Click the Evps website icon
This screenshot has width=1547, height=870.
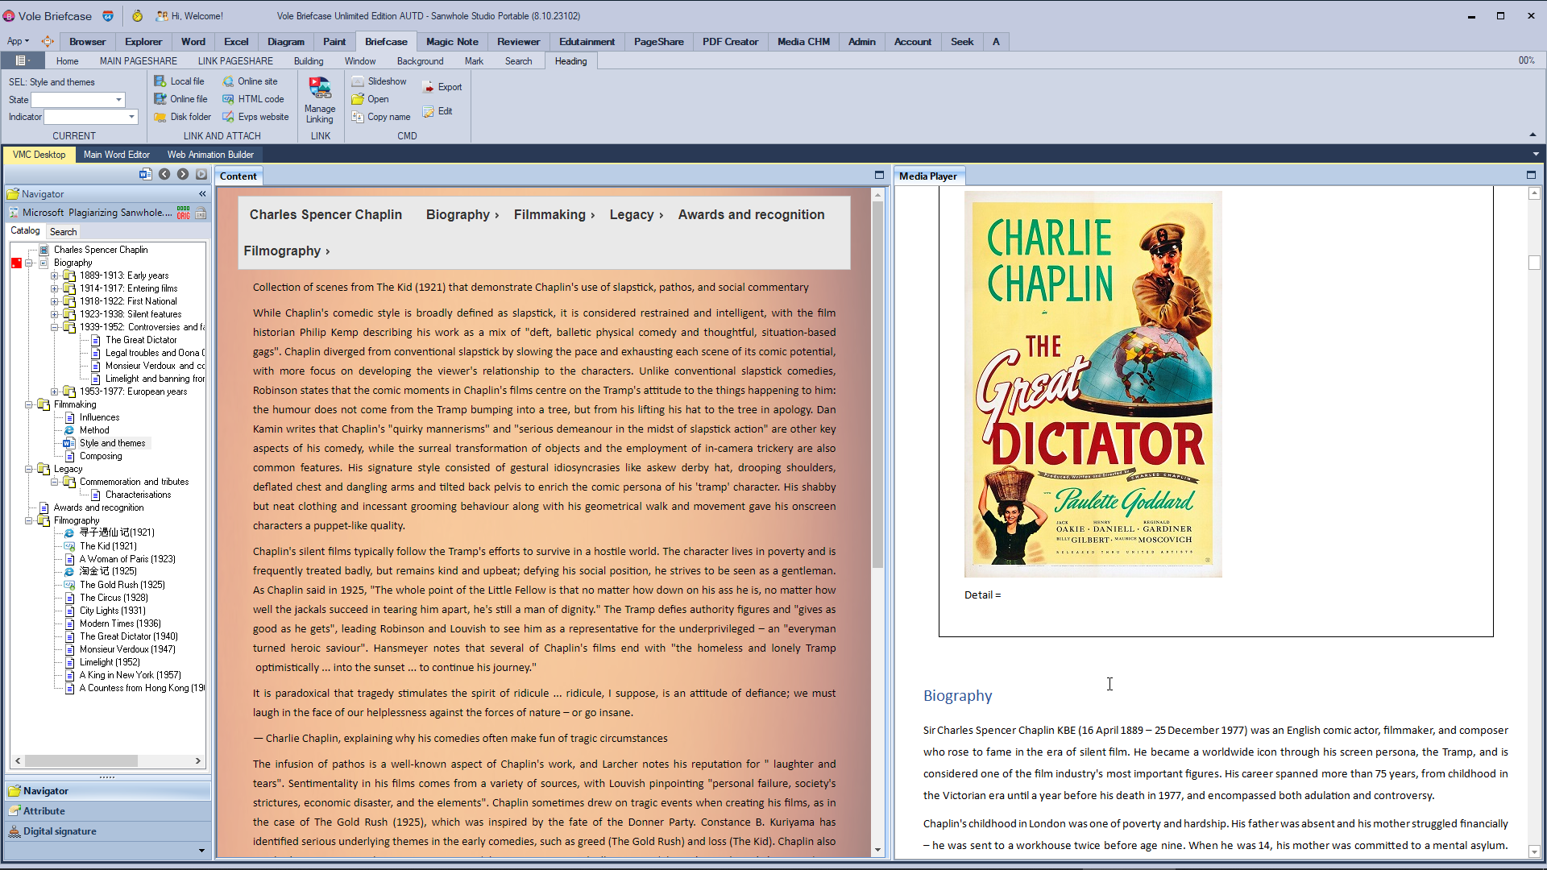coord(228,117)
